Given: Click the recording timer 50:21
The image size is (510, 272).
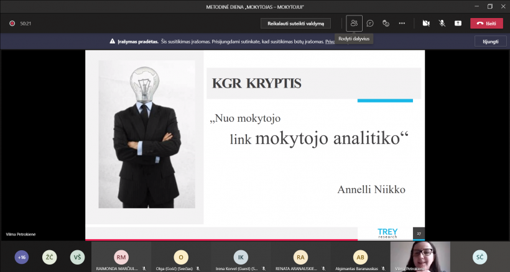Looking at the screenshot, I should (25, 24).
